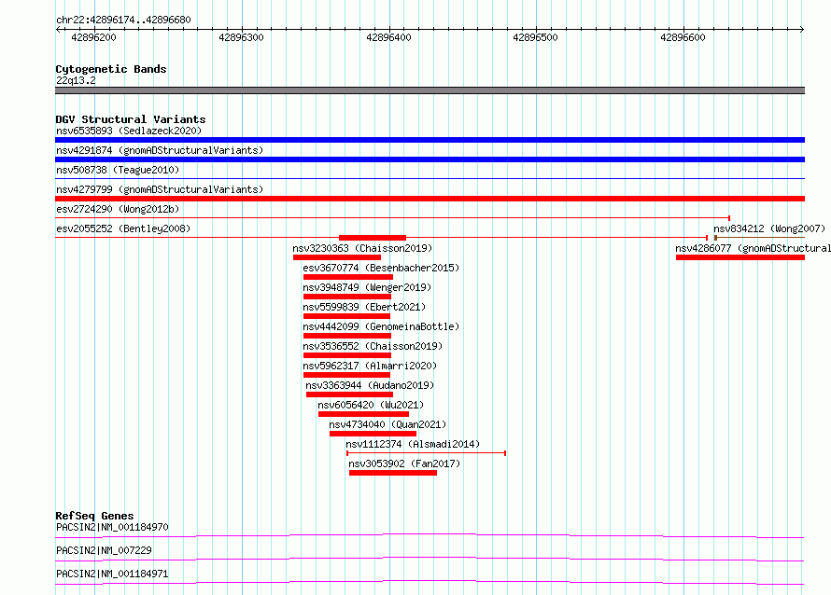Select the DGV Structural Variants track heading

[131, 119]
